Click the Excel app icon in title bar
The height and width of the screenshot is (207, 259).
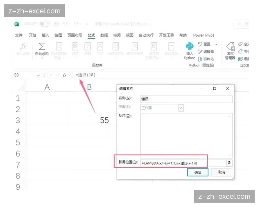17,24
